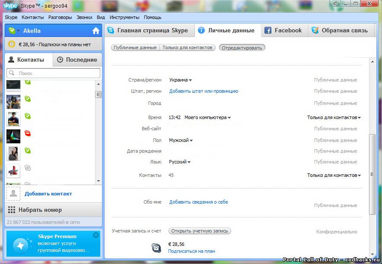Open the Звонки menu
This screenshot has height=264, width=382.
pyautogui.click(x=84, y=17)
